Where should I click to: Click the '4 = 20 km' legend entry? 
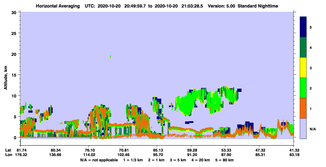coord(201,160)
